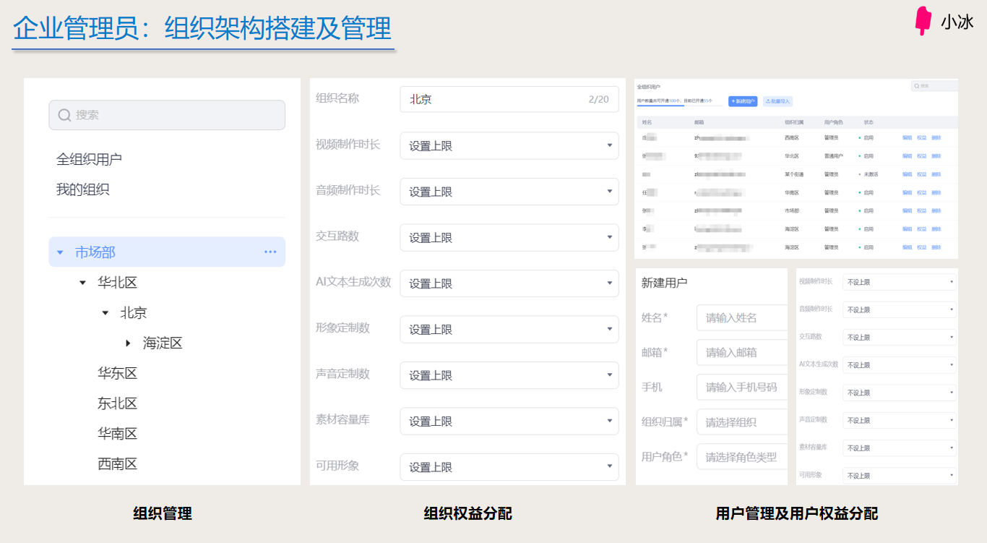This screenshot has width=987, height=543.
Task: Click the 普通用户 role cell
Action: click(x=834, y=155)
